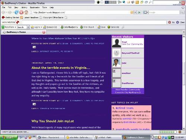Screen dimensions: 186x140
Task: Open the Referal Team myLot topic
Action: point(125,108)
